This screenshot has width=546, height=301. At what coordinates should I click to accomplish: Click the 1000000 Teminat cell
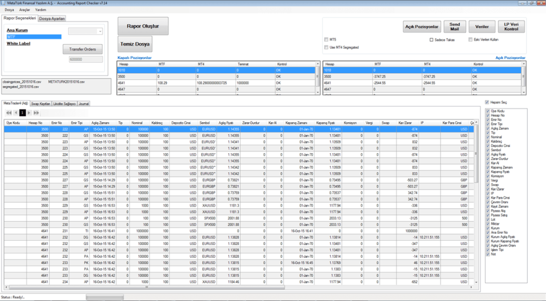[x=255, y=83]
